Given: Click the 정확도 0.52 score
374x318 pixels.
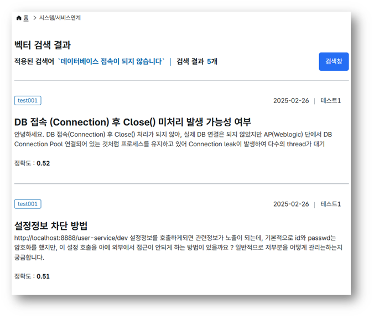Looking at the screenshot, I should 32,163.
